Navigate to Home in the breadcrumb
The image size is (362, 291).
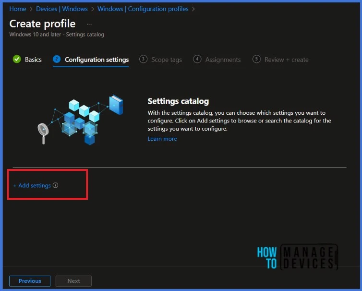pyautogui.click(x=18, y=9)
